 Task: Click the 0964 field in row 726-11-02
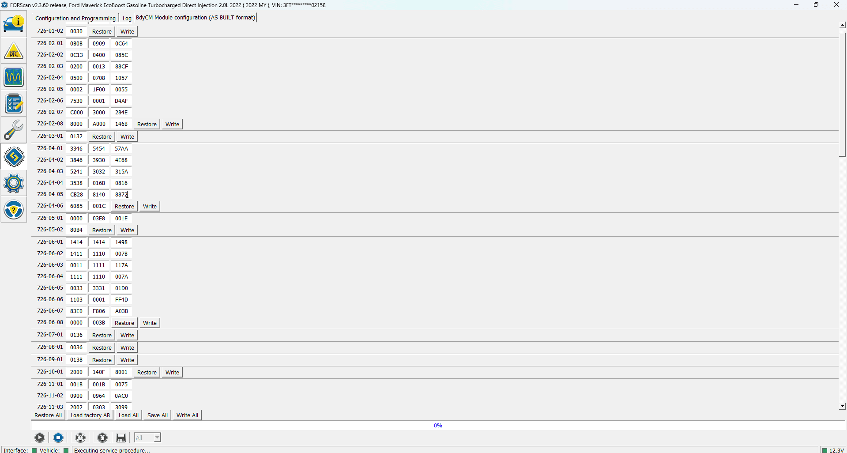99,396
